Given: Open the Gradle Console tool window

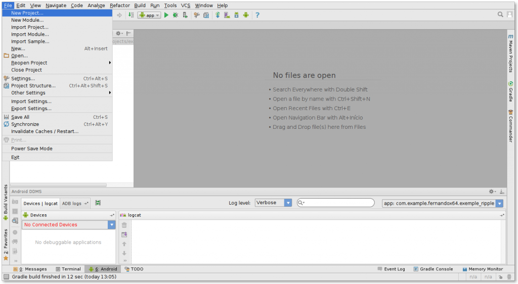Looking at the screenshot, I should 433,269.
